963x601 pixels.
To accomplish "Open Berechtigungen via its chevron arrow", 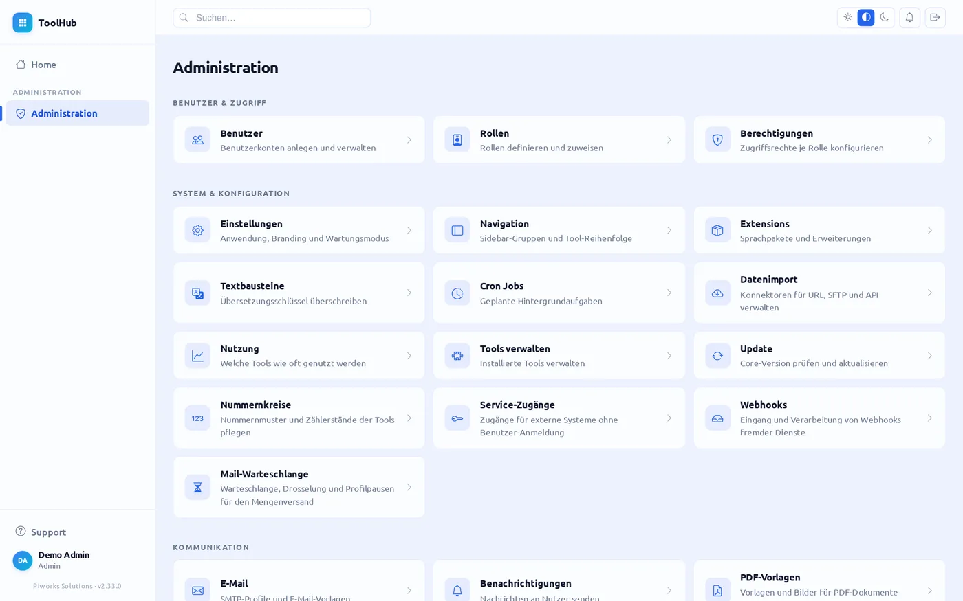I will pos(929,140).
